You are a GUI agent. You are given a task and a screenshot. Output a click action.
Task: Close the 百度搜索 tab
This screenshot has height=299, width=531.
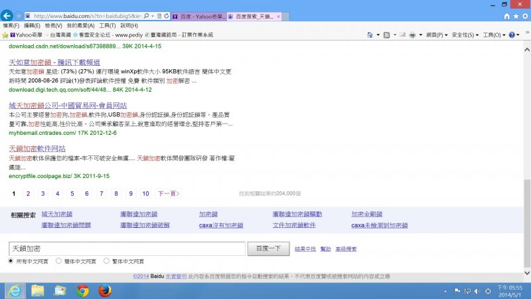tap(278, 16)
